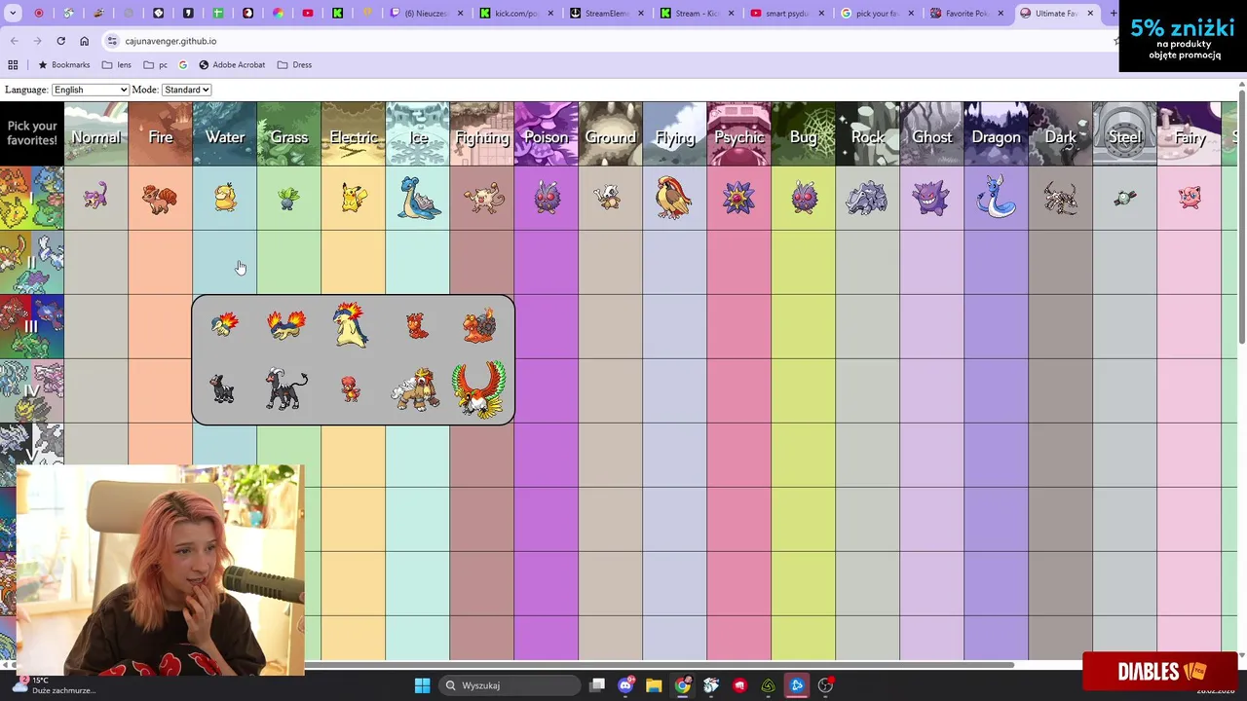Click Venonat in the Bug column

[804, 198]
